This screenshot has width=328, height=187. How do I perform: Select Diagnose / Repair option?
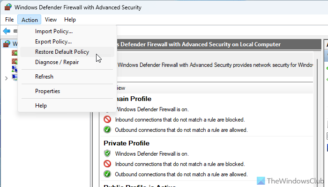(57, 62)
